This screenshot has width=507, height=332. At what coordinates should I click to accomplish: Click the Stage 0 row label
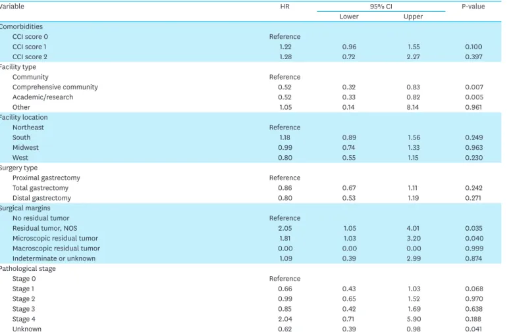pos(24,278)
